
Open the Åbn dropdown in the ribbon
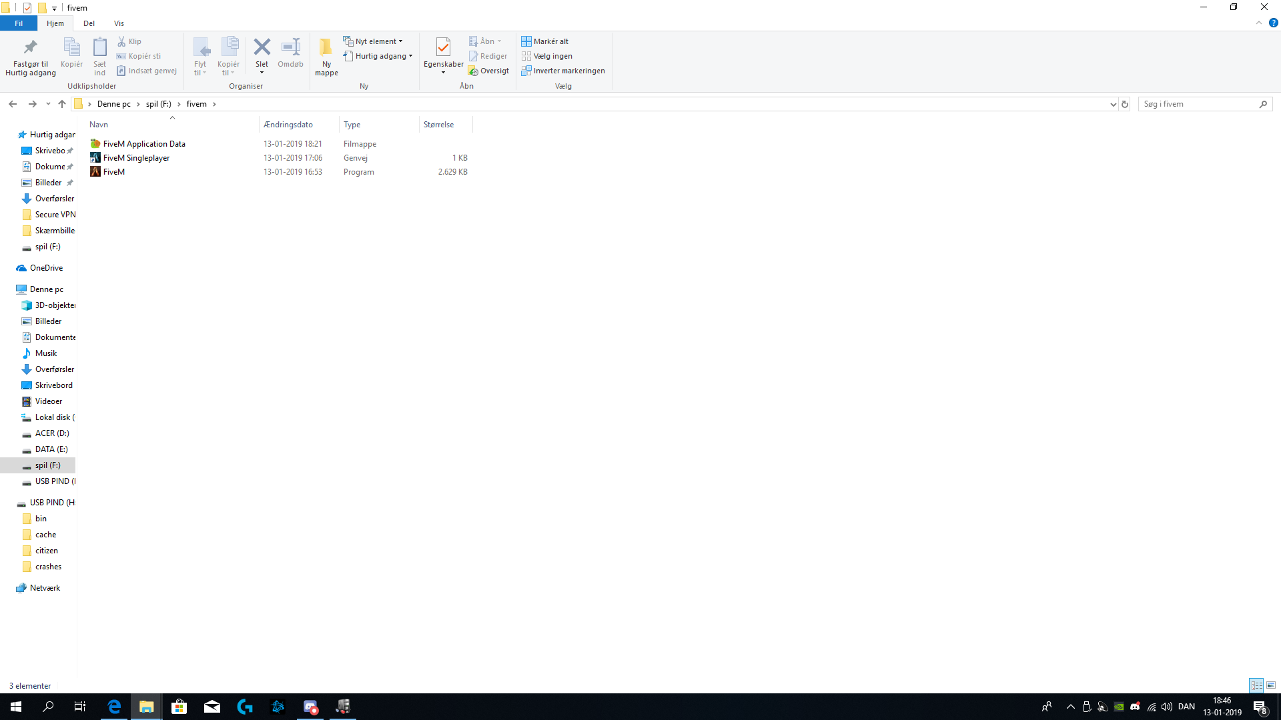pyautogui.click(x=485, y=41)
